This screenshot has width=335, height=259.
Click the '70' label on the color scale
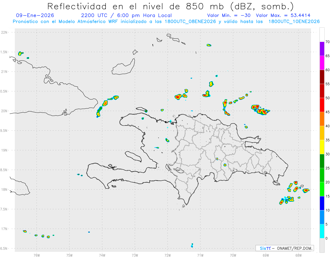click(328, 42)
